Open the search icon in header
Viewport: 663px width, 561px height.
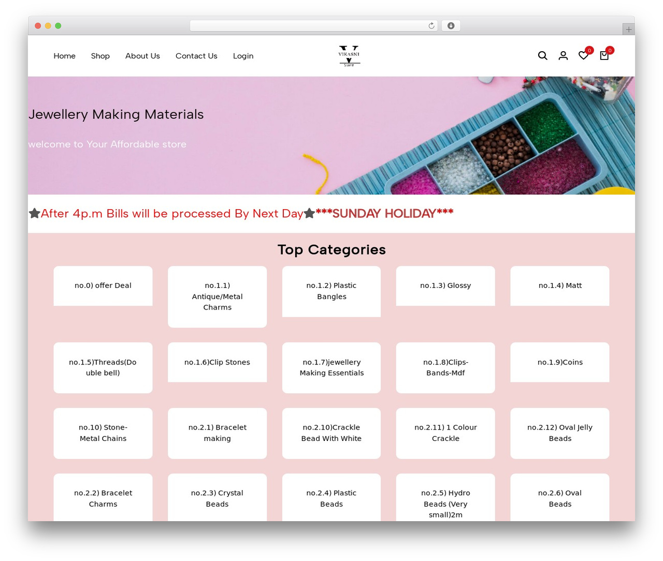[542, 55]
